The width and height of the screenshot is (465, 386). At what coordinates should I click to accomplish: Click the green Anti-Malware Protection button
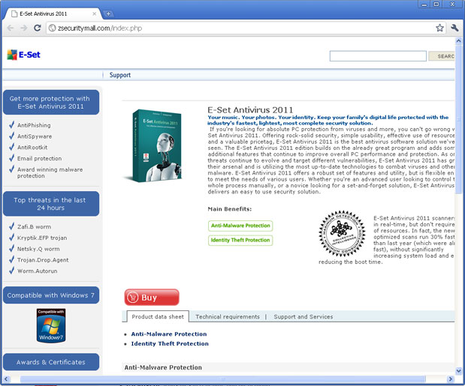point(240,226)
